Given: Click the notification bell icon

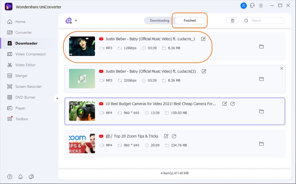Looking at the screenshot, I should coord(21,177).
